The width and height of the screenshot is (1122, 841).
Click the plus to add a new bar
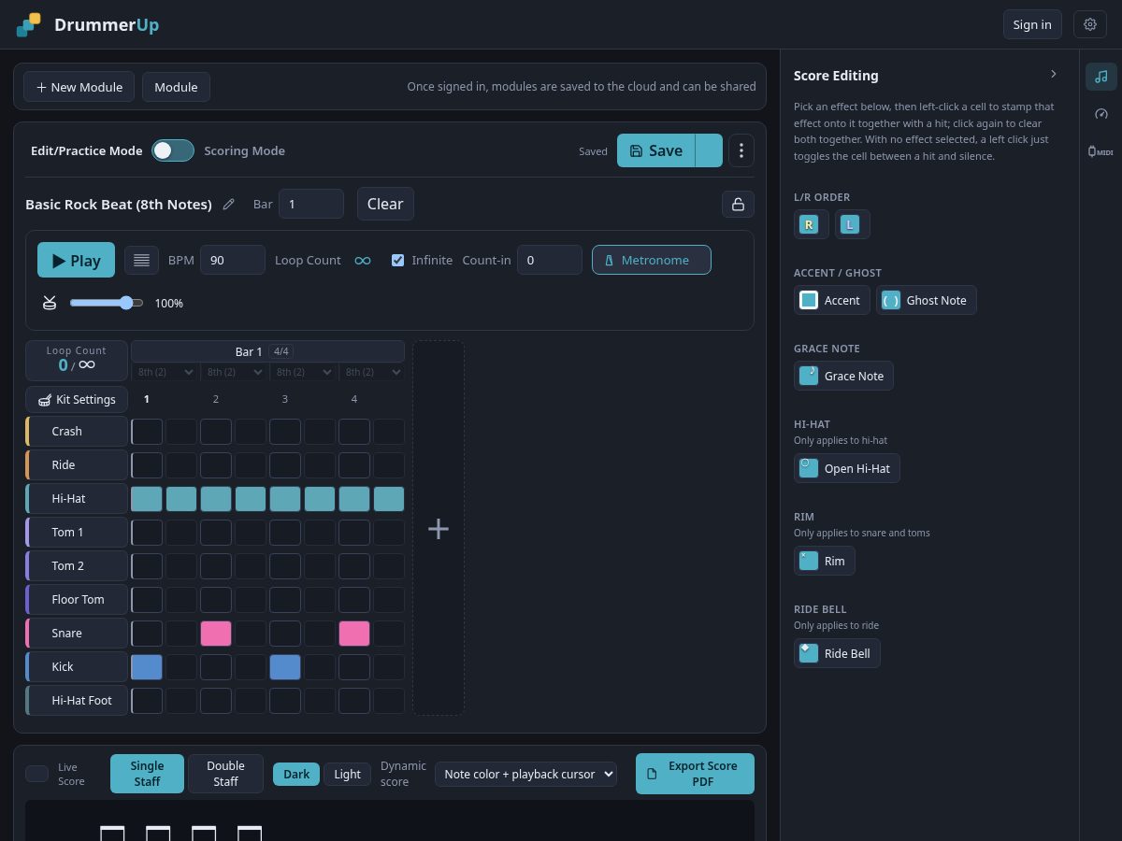click(439, 528)
